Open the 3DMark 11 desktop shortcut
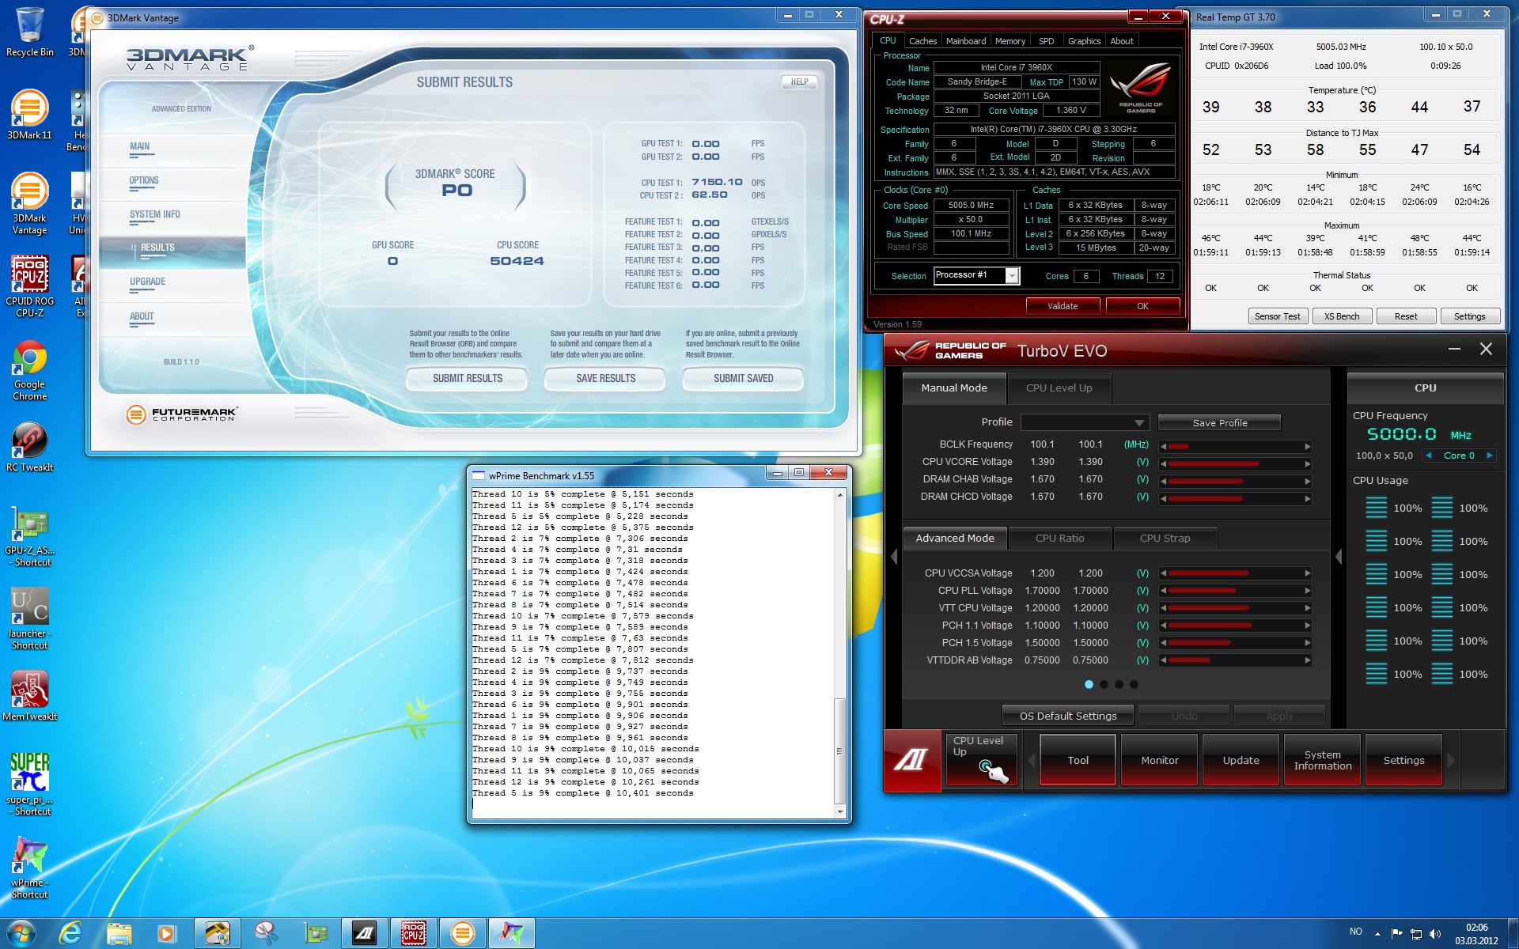1519x949 pixels. coord(29,115)
